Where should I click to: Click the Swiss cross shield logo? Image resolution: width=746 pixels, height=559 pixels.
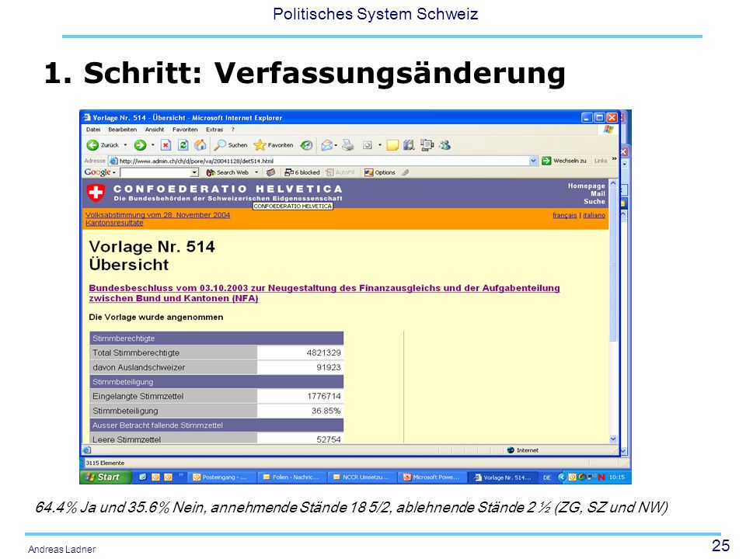pos(96,193)
